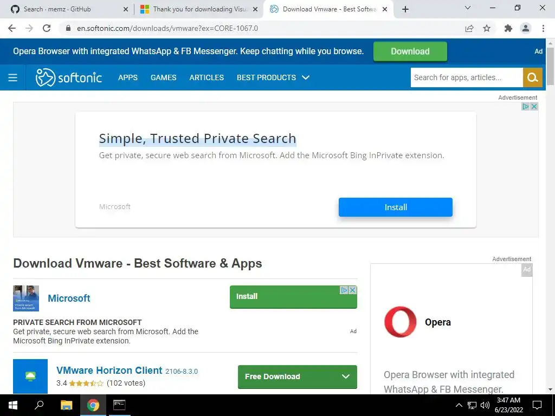Click the AdChoices icon on banner ad

(526, 107)
